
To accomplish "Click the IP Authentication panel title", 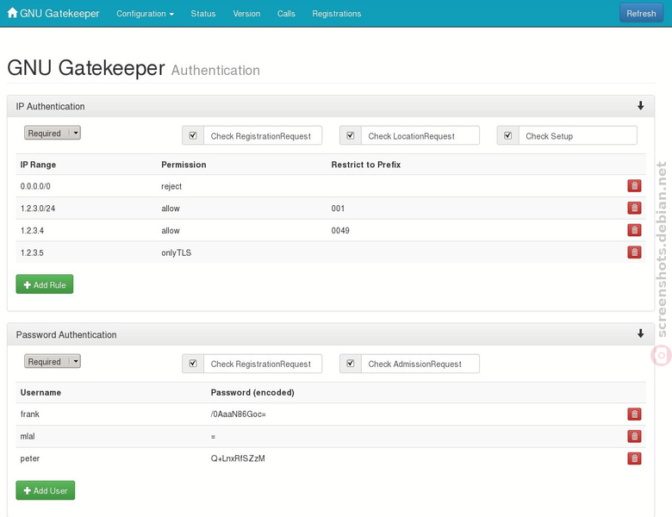I will tap(50, 106).
